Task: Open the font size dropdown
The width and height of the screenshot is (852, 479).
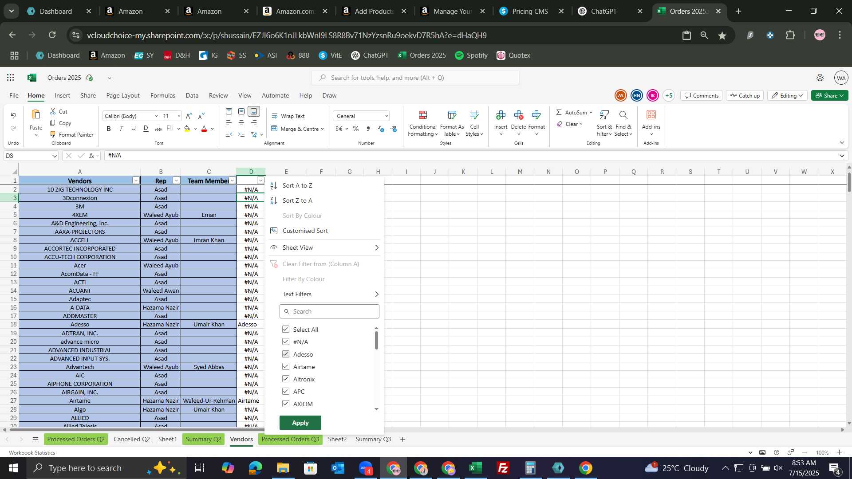Action: 179,116
